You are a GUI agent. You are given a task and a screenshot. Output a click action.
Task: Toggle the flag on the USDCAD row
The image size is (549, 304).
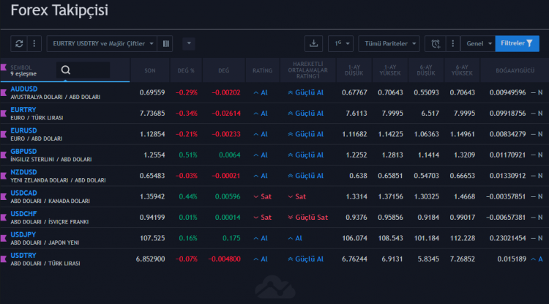[4, 196]
